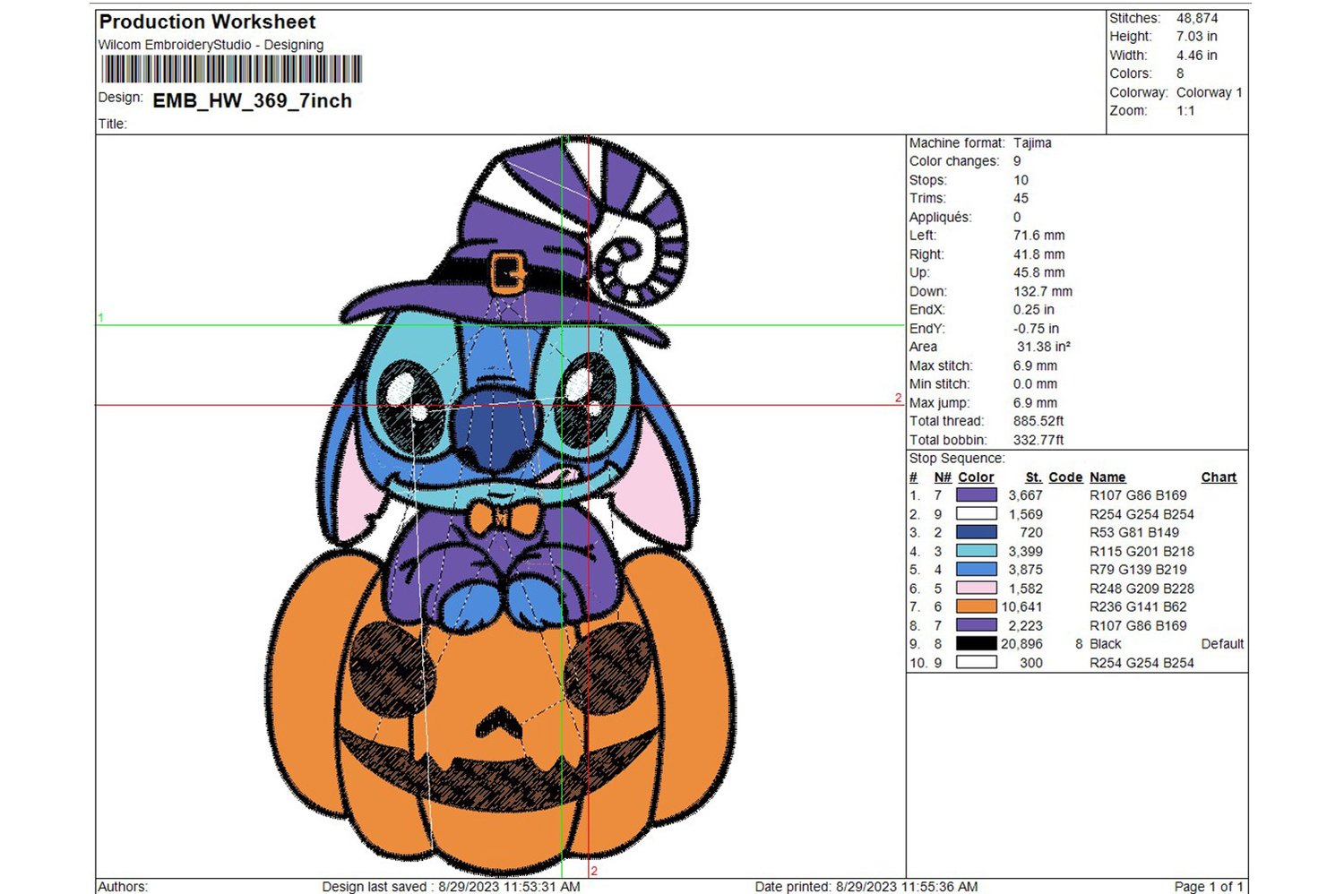This screenshot has height=894, width=1344.
Task: Click the pink swatch for R248 G209 B228
Action: point(977,589)
